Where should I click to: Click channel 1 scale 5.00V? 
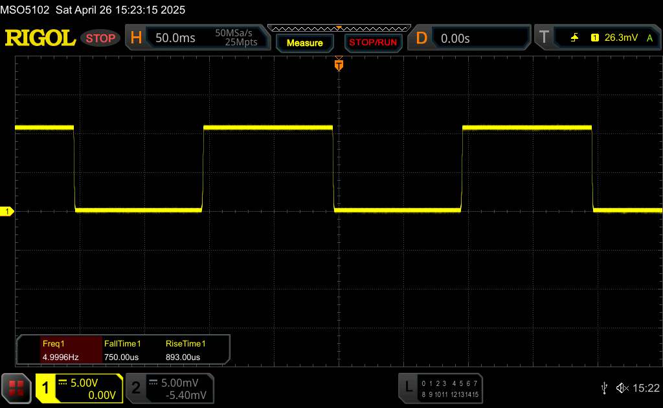coord(84,383)
